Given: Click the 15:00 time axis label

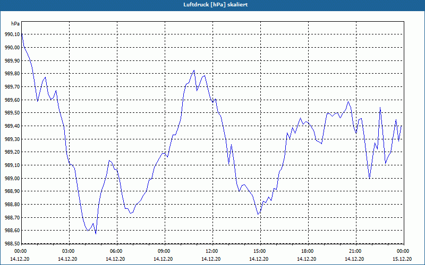Looking at the screenshot, I should 260,251.
